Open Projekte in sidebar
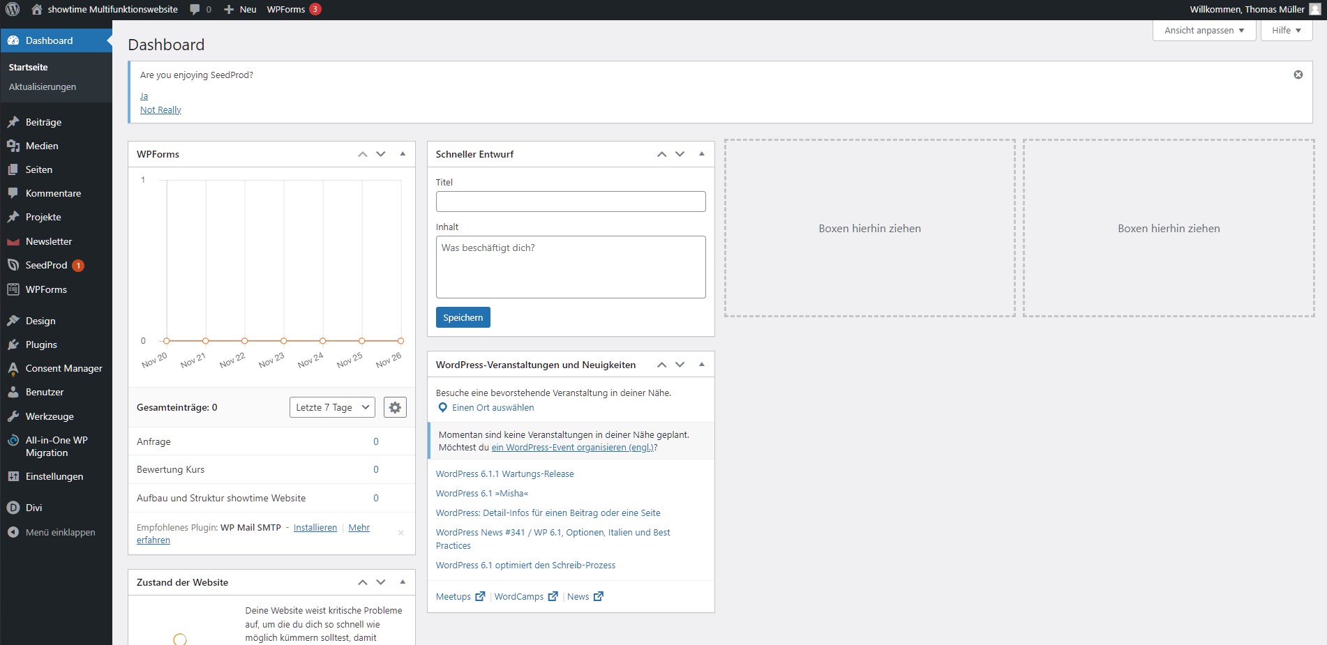The width and height of the screenshot is (1327, 645). [56, 217]
